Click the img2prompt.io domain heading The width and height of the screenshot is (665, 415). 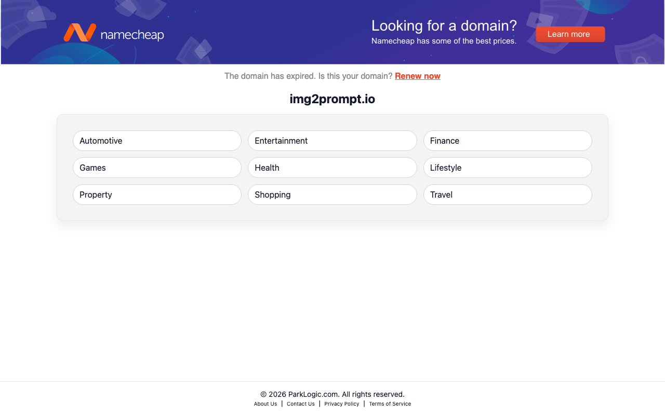332,99
